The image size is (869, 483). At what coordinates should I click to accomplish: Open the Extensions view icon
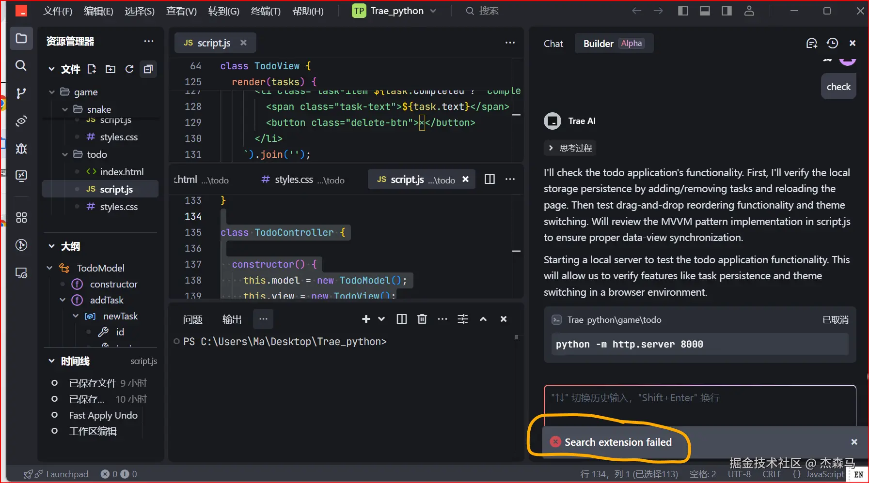point(21,218)
